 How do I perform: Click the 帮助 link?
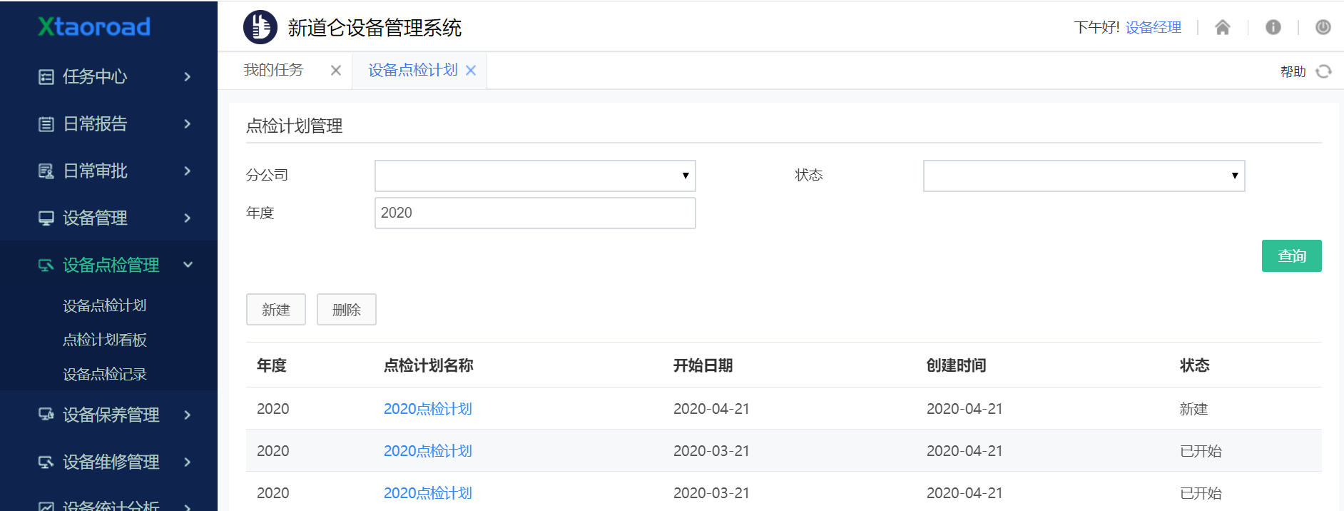[x=1293, y=71]
